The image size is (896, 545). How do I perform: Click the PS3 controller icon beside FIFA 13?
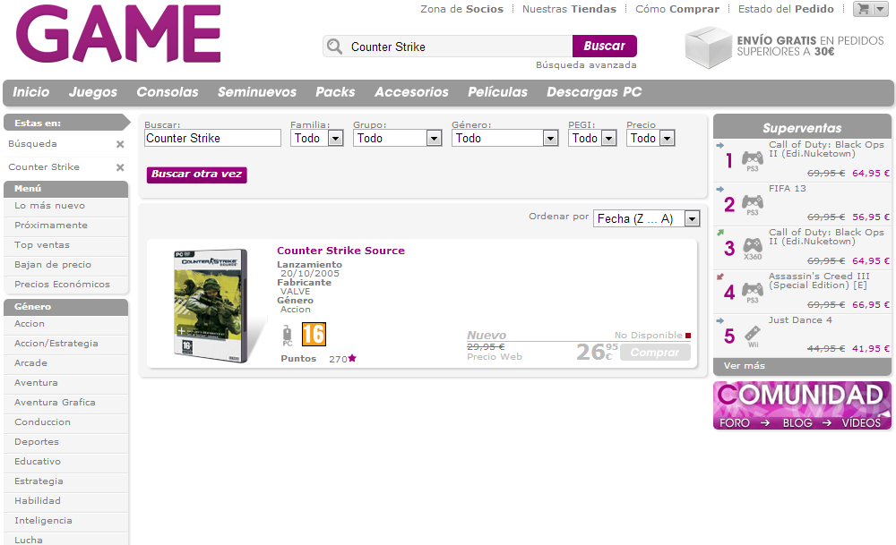[752, 204]
